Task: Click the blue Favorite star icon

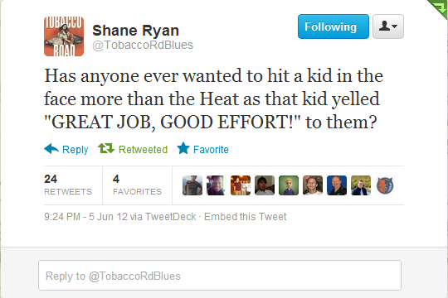Action: coord(183,148)
